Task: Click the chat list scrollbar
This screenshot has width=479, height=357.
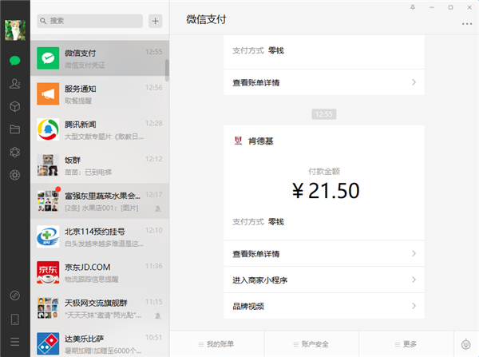Action: click(167, 70)
